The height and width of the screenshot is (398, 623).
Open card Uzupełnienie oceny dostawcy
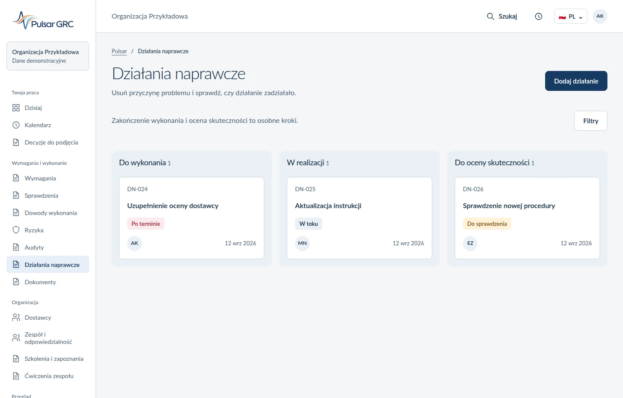tap(192, 218)
